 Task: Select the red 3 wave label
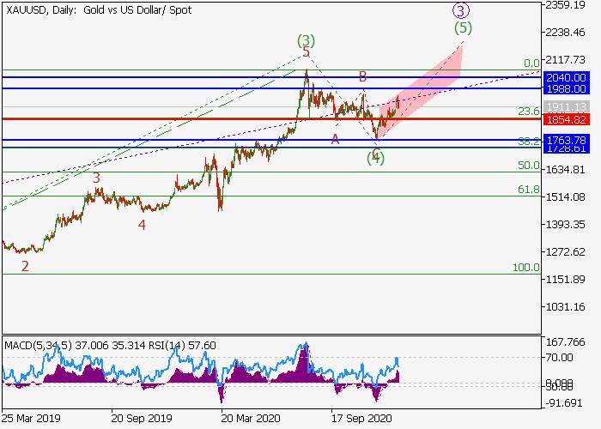(x=96, y=178)
